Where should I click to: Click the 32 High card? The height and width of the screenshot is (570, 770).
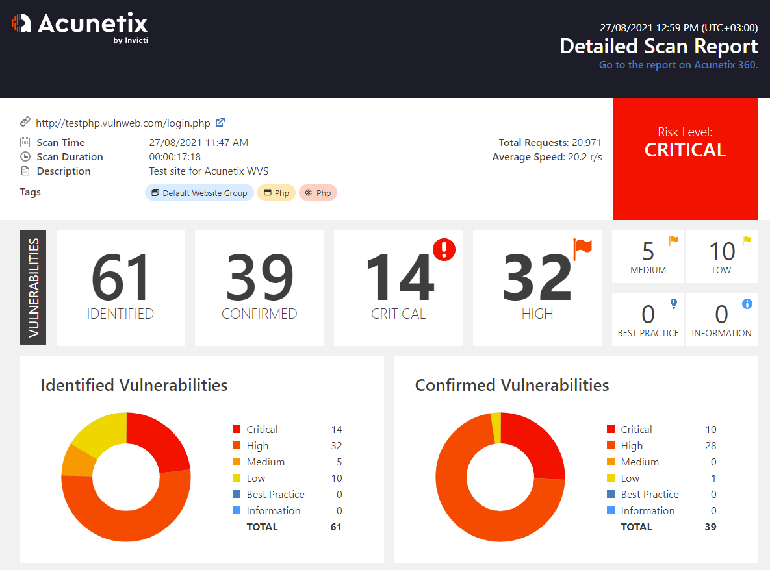(537, 288)
